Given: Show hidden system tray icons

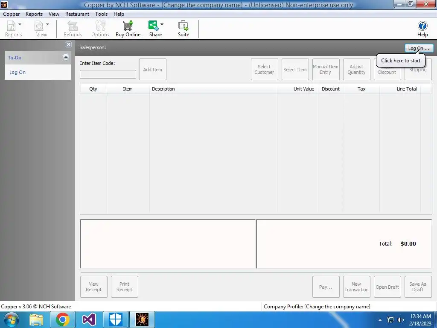Looking at the screenshot, I should coord(380,320).
